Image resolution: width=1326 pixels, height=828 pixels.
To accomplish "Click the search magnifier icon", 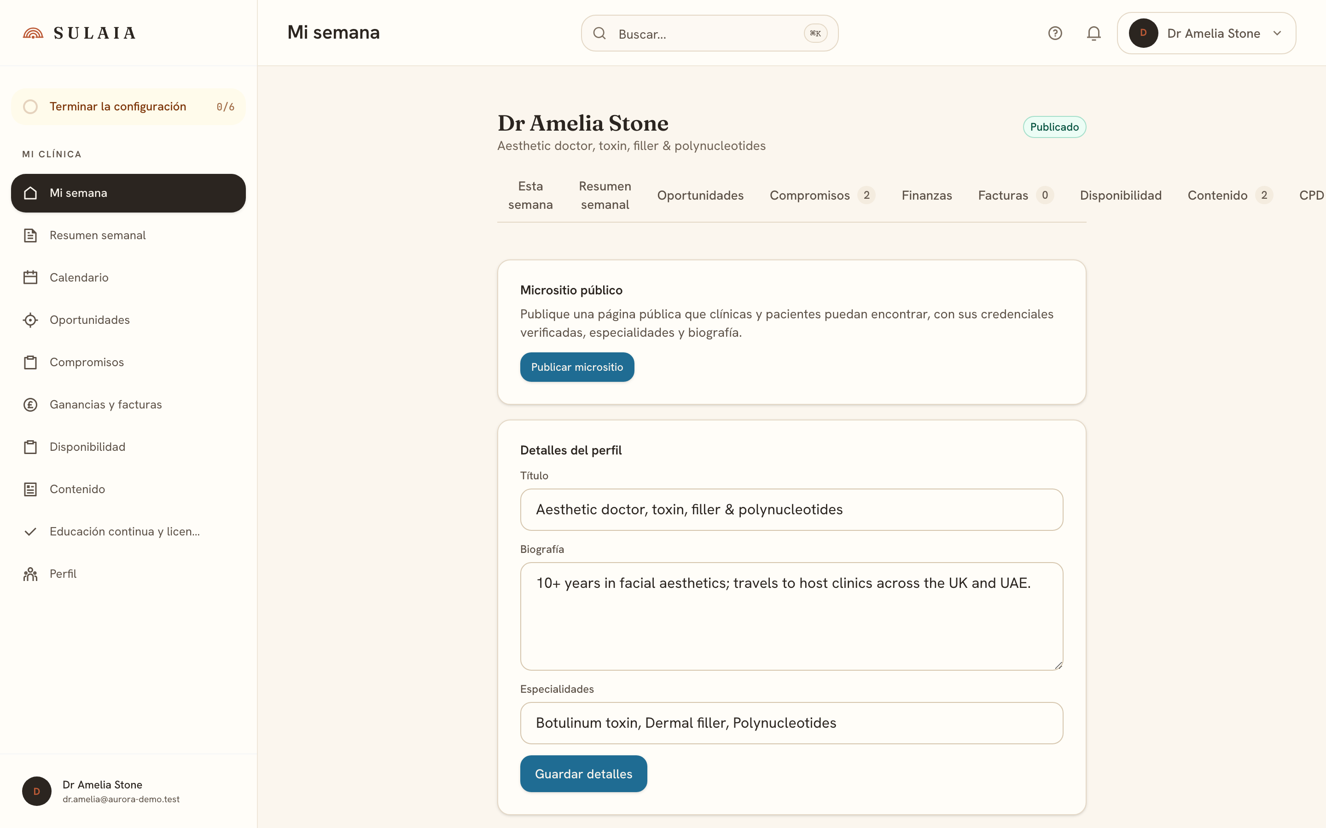I will (x=599, y=34).
